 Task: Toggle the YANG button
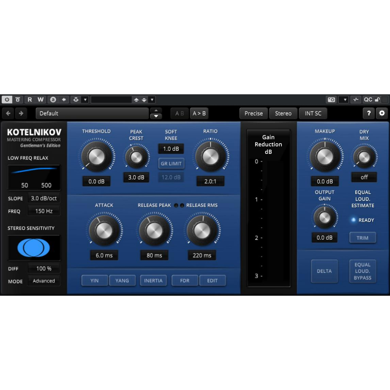122,281
